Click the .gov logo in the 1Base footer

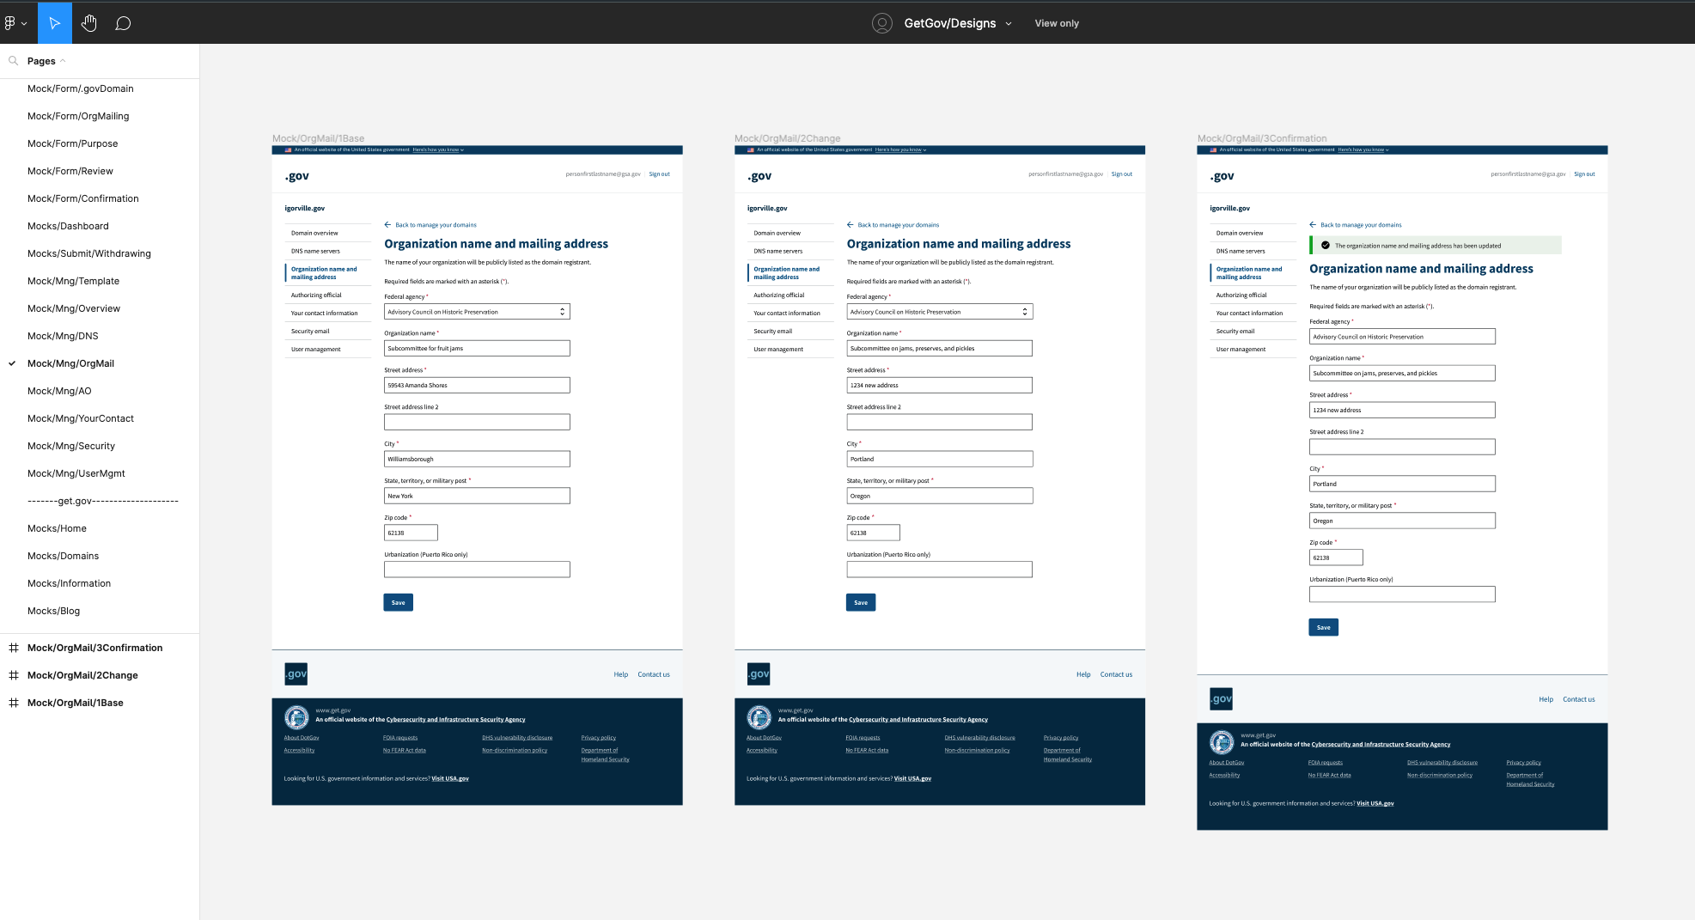pos(296,673)
